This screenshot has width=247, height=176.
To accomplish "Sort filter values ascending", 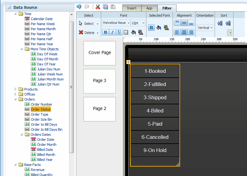I will click(x=220, y=23).
